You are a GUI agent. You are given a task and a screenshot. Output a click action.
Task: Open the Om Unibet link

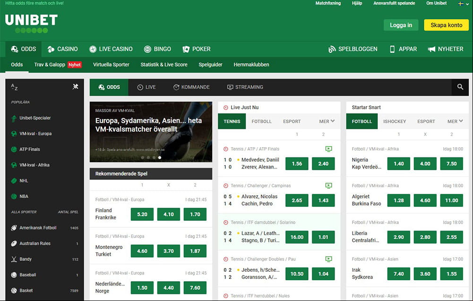click(x=436, y=3)
